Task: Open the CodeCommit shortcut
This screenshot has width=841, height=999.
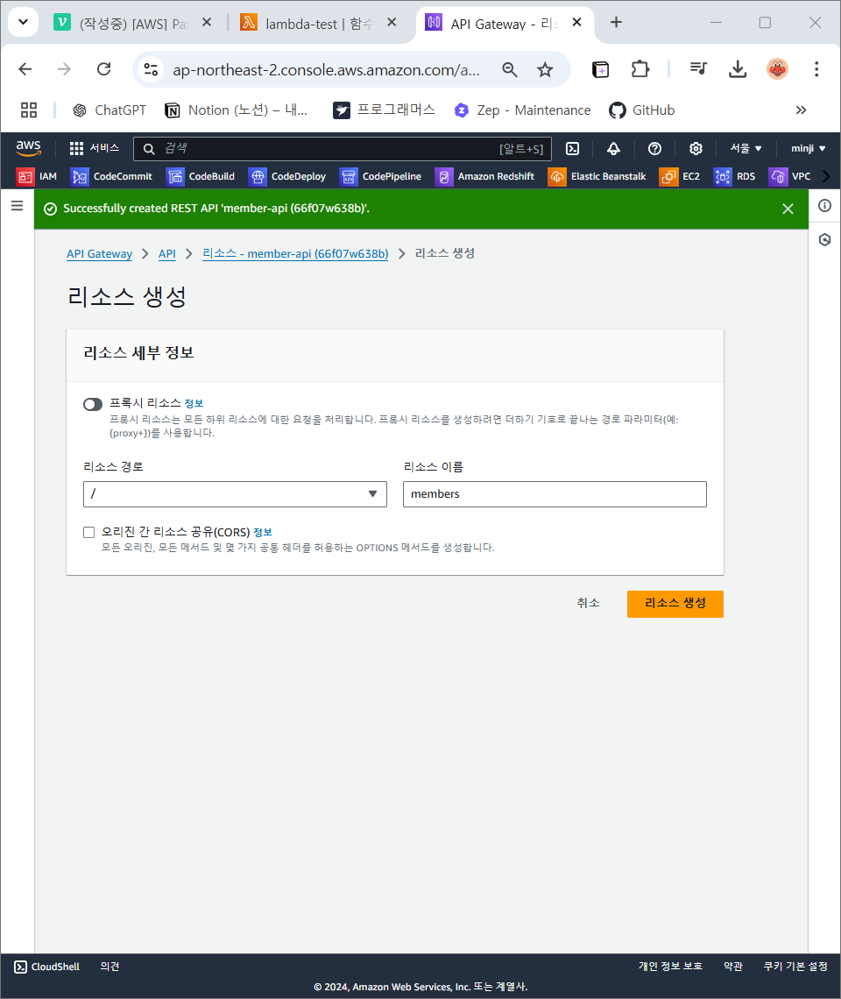Action: click(112, 176)
